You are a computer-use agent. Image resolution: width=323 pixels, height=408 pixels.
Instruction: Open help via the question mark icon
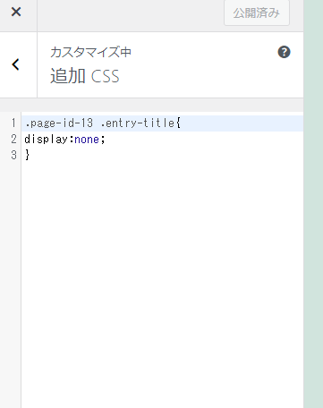tap(284, 52)
